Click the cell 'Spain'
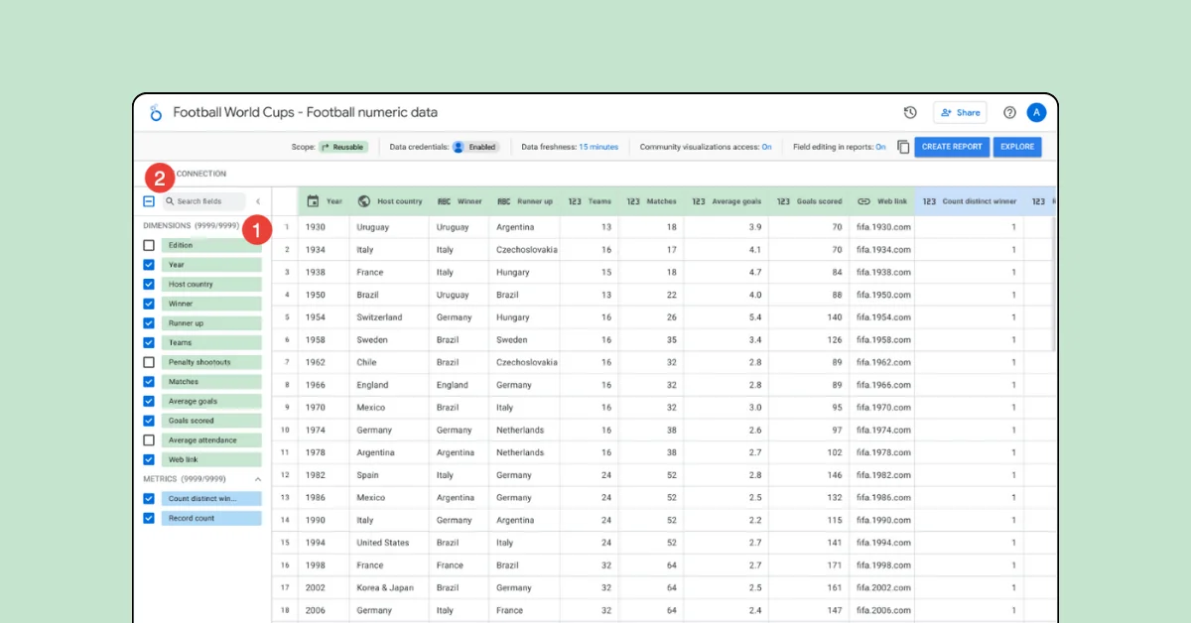 368,475
